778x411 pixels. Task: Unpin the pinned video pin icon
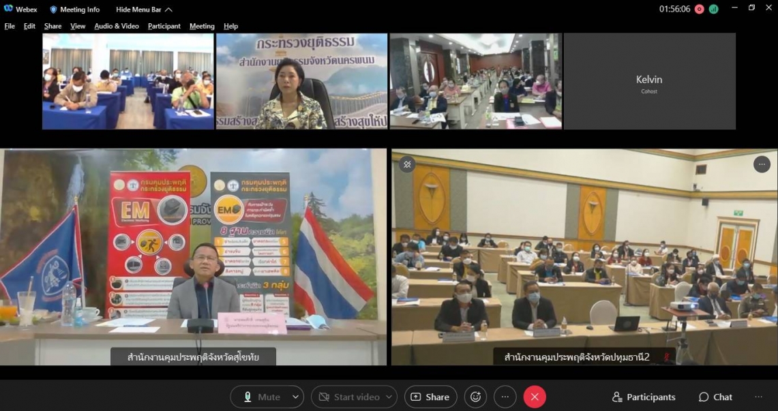pos(407,164)
